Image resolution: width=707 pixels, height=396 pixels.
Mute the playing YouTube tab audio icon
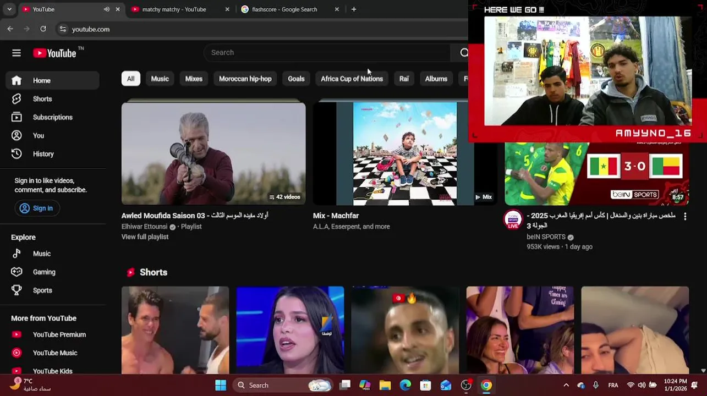point(106,9)
